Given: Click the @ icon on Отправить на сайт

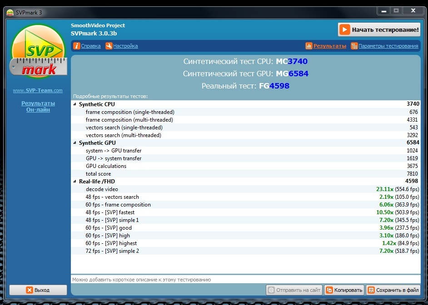Looking at the screenshot, I should click(x=271, y=290).
